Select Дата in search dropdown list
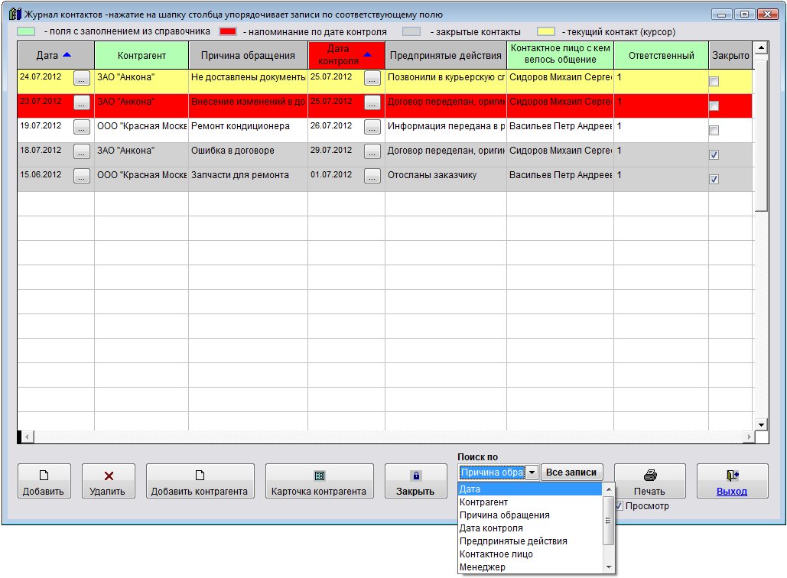Viewport: 787px width, 578px height. click(x=529, y=489)
